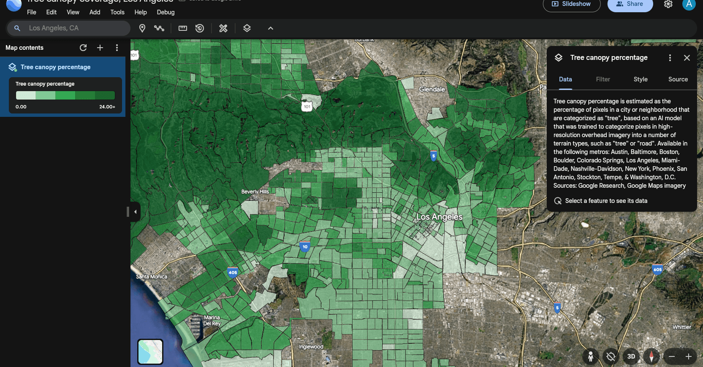703x367 pixels.
Task: Open the layer panel more options menu
Action: coord(670,58)
